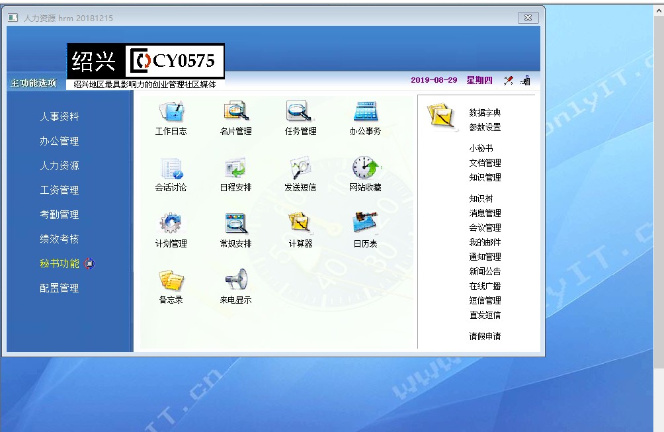Screen dimensions: 664x432
Task: Select 人力资源 in the sidebar
Action: pos(60,165)
